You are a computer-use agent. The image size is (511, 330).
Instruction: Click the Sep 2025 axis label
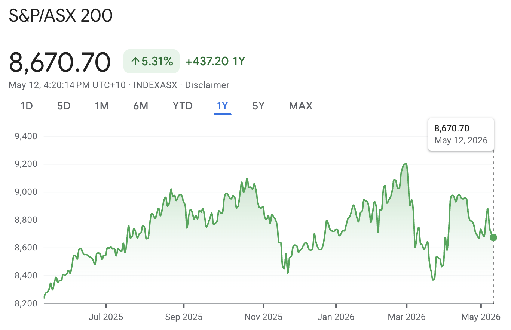(184, 317)
